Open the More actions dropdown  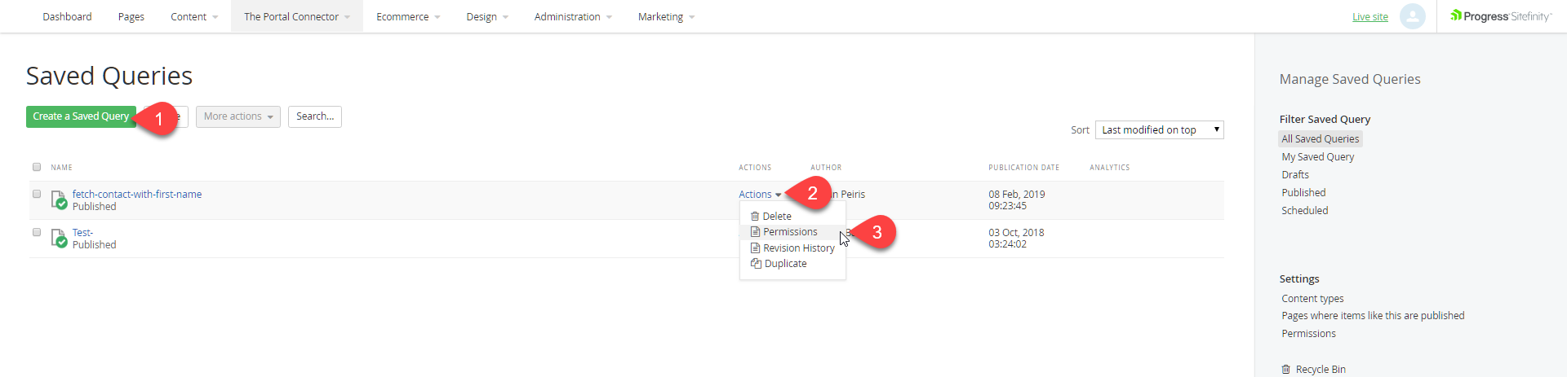tap(238, 116)
